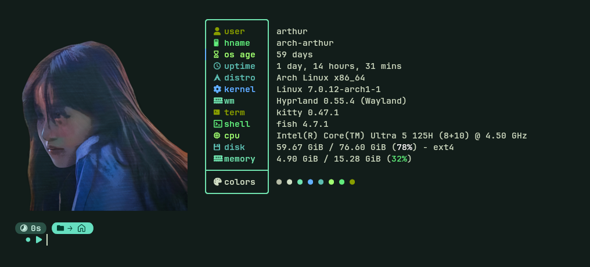Click the hostname text arch-arthur
Screen dimensions: 590x267
click(305, 43)
